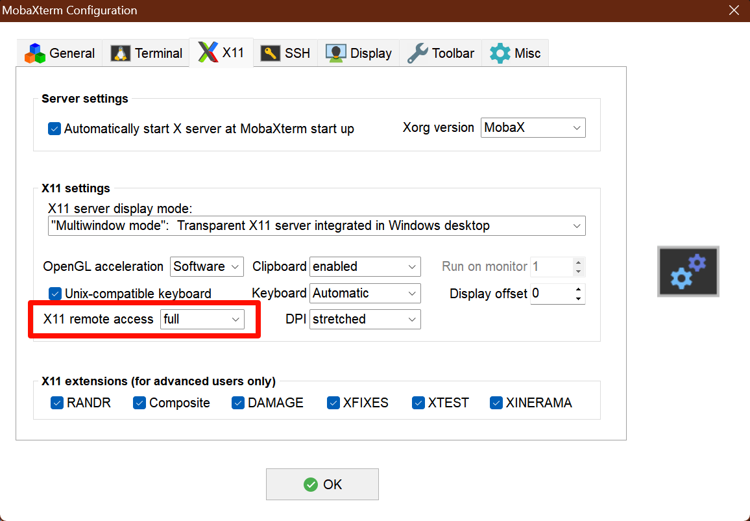The image size is (750, 521).
Task: Switch to the Terminal tab
Action: [x=146, y=53]
